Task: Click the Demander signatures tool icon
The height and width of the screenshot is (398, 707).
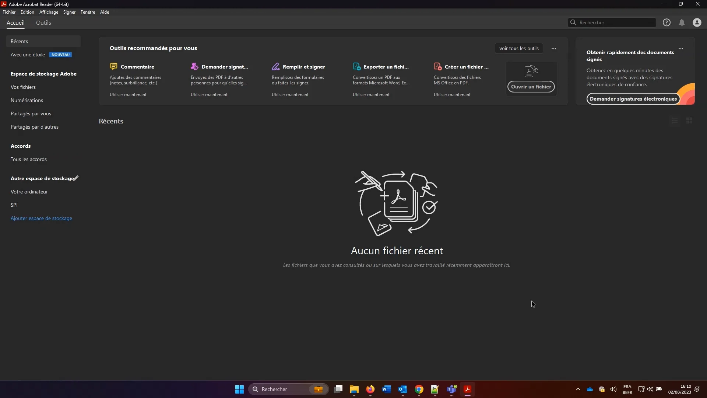Action: point(194,66)
